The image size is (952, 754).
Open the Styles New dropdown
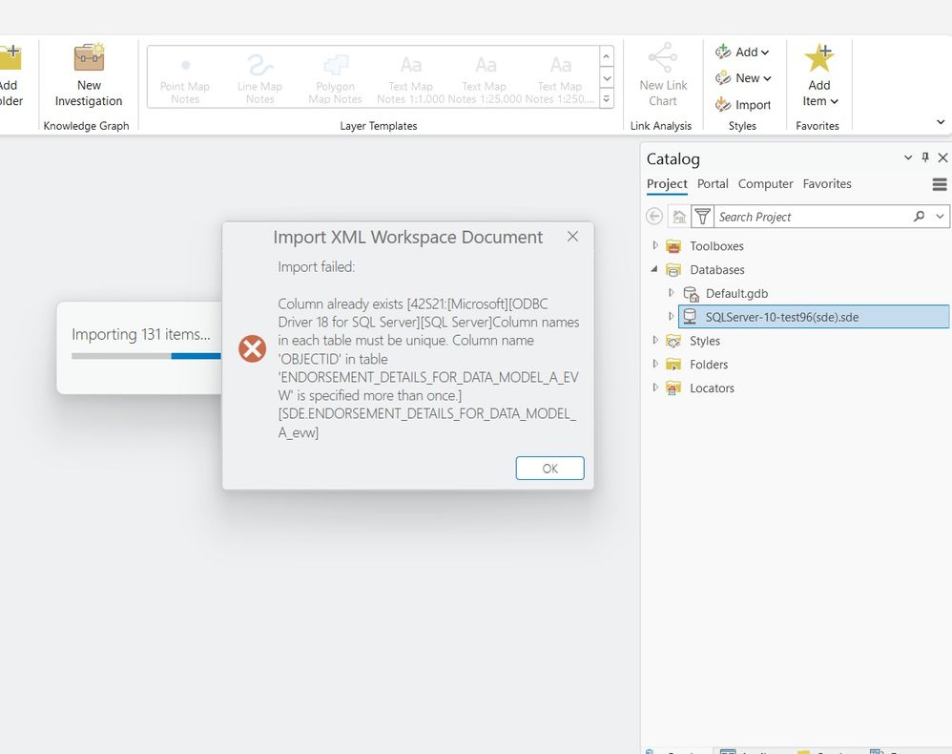[743, 78]
